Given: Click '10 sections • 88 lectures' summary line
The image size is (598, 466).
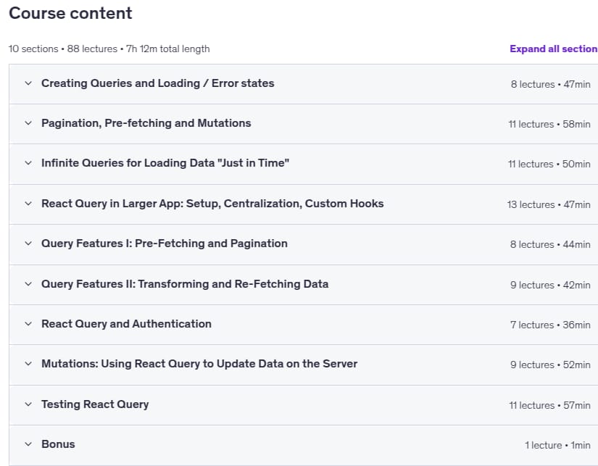Looking at the screenshot, I should point(109,49).
